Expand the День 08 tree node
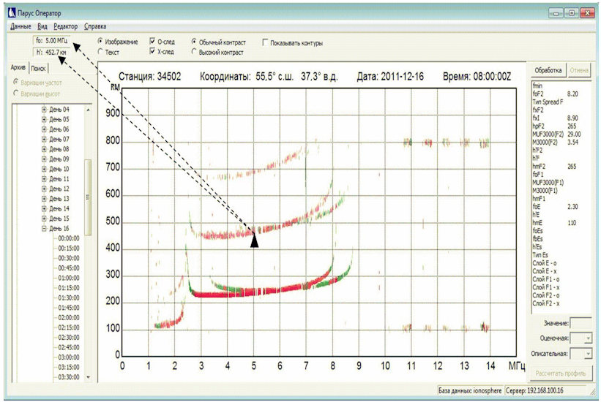This screenshot has width=601, height=402. (x=44, y=149)
